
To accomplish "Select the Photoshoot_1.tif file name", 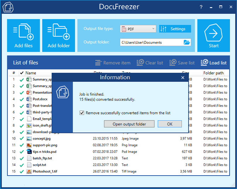I will [x=45, y=171].
